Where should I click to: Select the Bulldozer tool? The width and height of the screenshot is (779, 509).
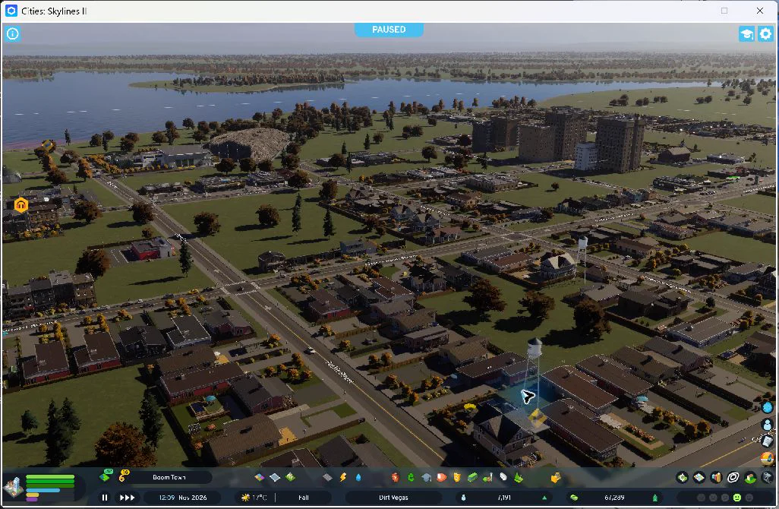click(556, 477)
